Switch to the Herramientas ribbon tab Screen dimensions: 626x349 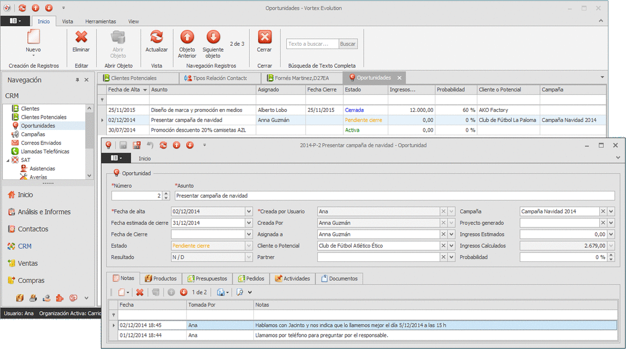coord(100,21)
